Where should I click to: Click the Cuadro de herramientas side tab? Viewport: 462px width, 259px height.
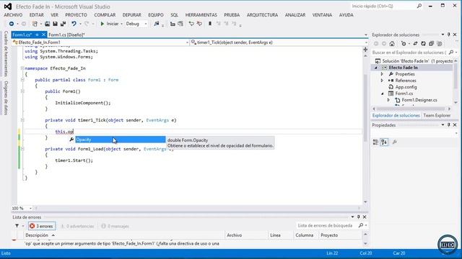coord(6,53)
